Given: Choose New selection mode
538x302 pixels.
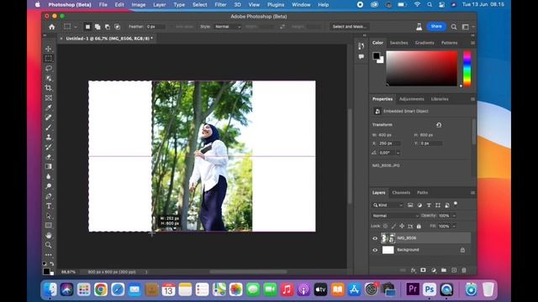Looking at the screenshot, I should coord(87,27).
